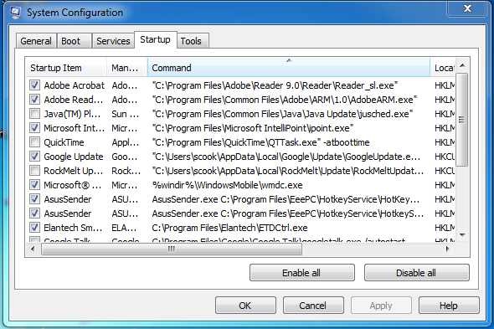The height and width of the screenshot is (329, 494).
Task: Click the horizontal scrollbar right arrow
Action: pyautogui.click(x=448, y=249)
